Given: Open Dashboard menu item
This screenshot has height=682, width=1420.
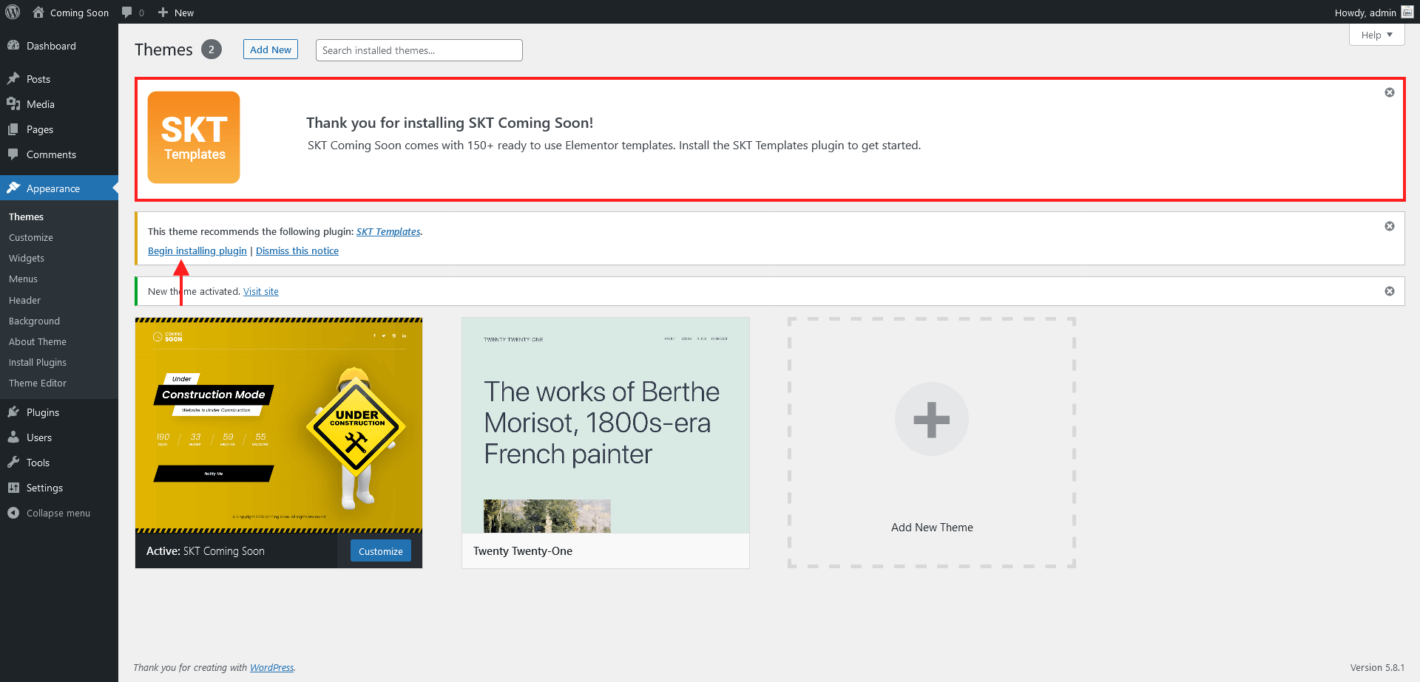Looking at the screenshot, I should pos(59,46).
